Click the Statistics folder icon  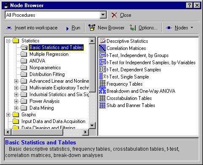coord(16,41)
